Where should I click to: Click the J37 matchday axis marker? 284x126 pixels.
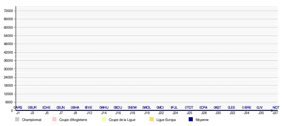tap(275, 113)
